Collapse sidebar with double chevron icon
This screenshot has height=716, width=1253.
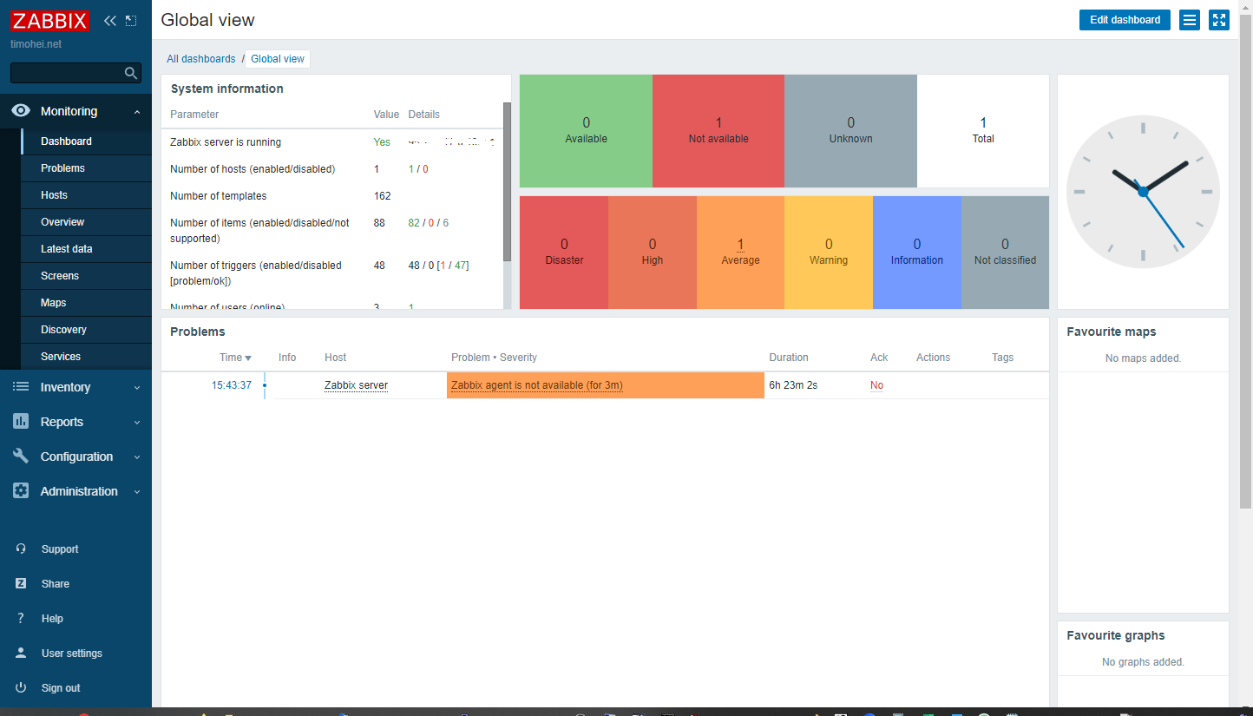pos(109,20)
